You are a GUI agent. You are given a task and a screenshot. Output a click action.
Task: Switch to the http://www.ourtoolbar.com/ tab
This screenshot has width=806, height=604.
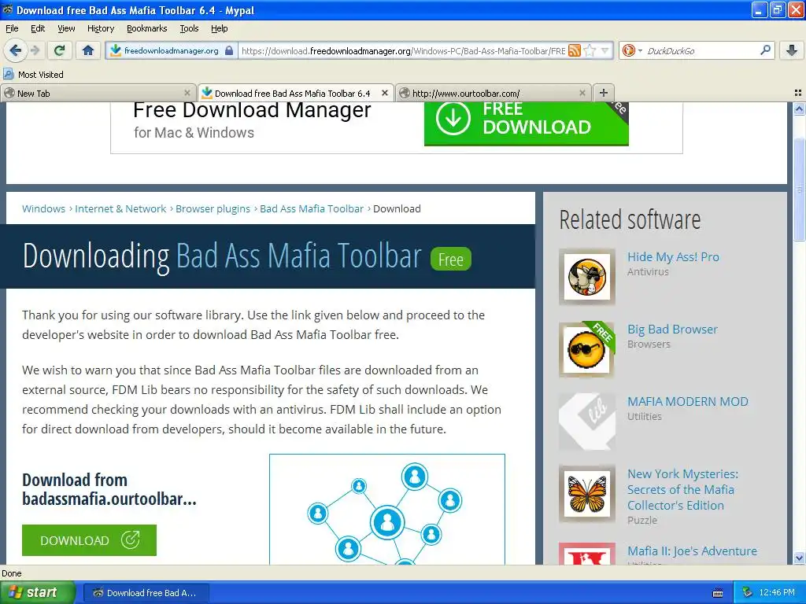tap(494, 93)
